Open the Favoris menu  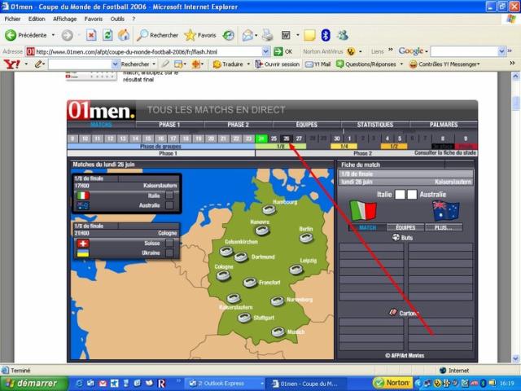click(x=94, y=19)
